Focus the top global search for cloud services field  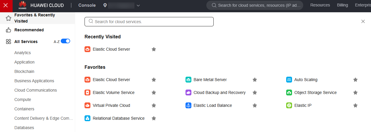coord(255,5)
